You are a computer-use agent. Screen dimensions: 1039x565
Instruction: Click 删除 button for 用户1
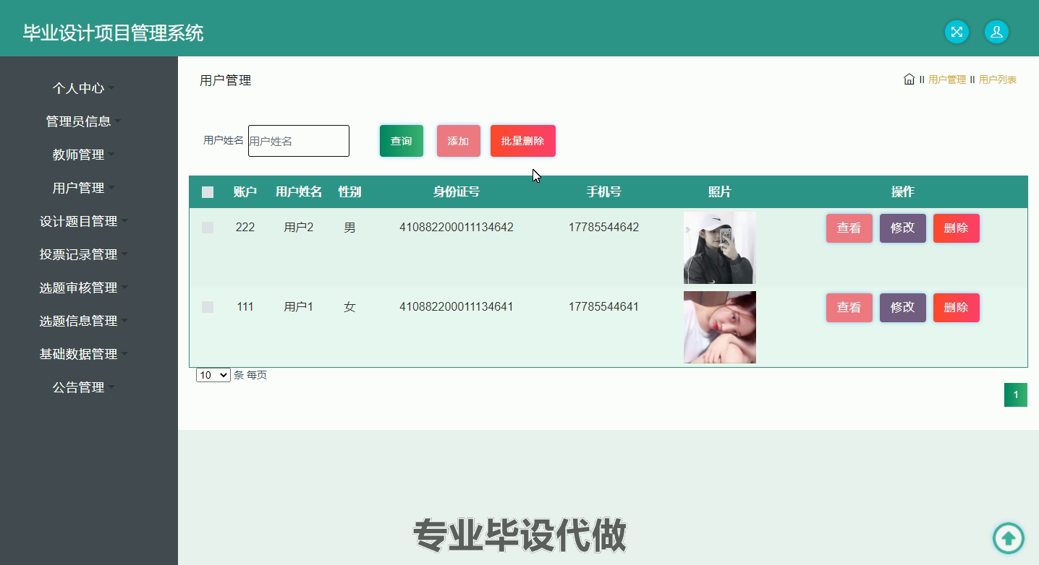coord(957,308)
